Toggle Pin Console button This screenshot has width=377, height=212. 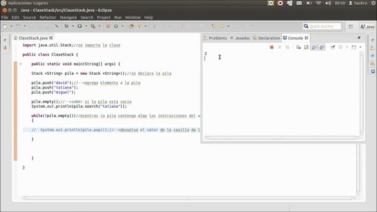click(333, 47)
